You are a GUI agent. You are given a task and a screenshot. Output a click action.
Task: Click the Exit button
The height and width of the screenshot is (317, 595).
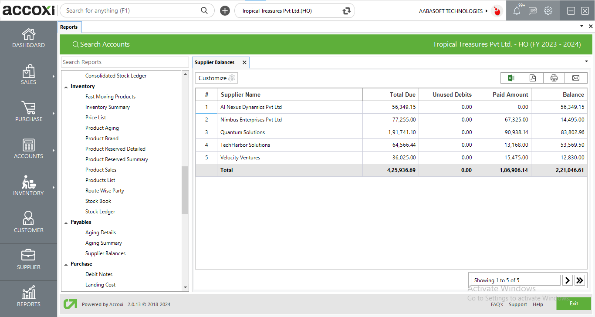(574, 304)
